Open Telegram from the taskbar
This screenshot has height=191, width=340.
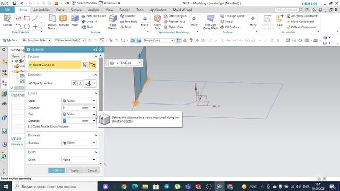[166, 186]
